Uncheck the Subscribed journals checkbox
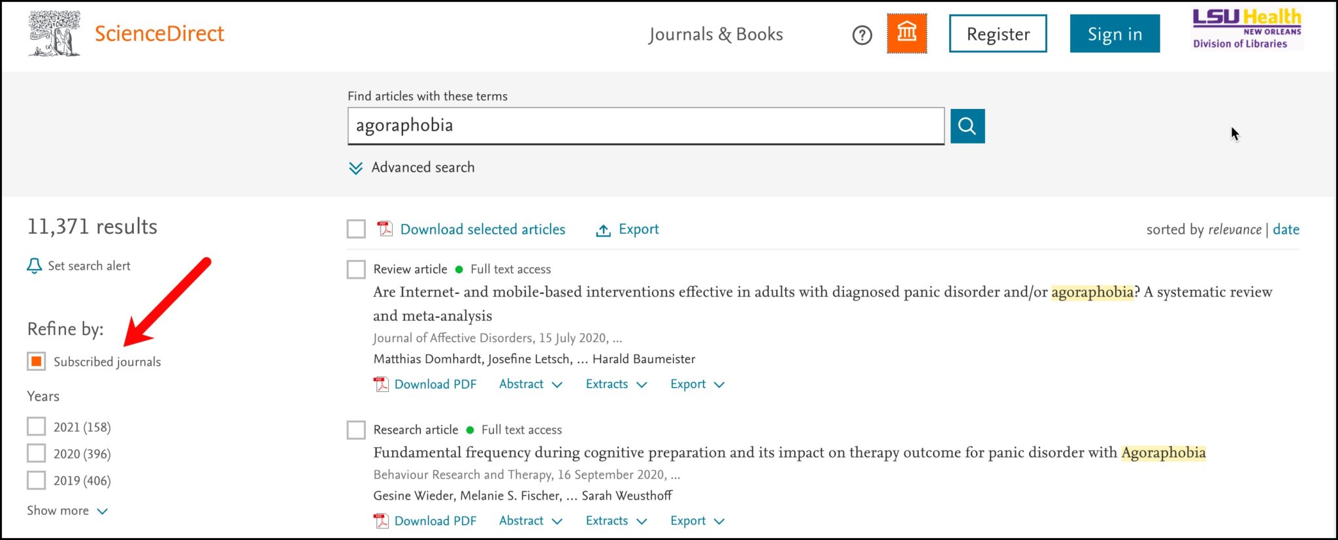The image size is (1338, 540). pyautogui.click(x=37, y=361)
